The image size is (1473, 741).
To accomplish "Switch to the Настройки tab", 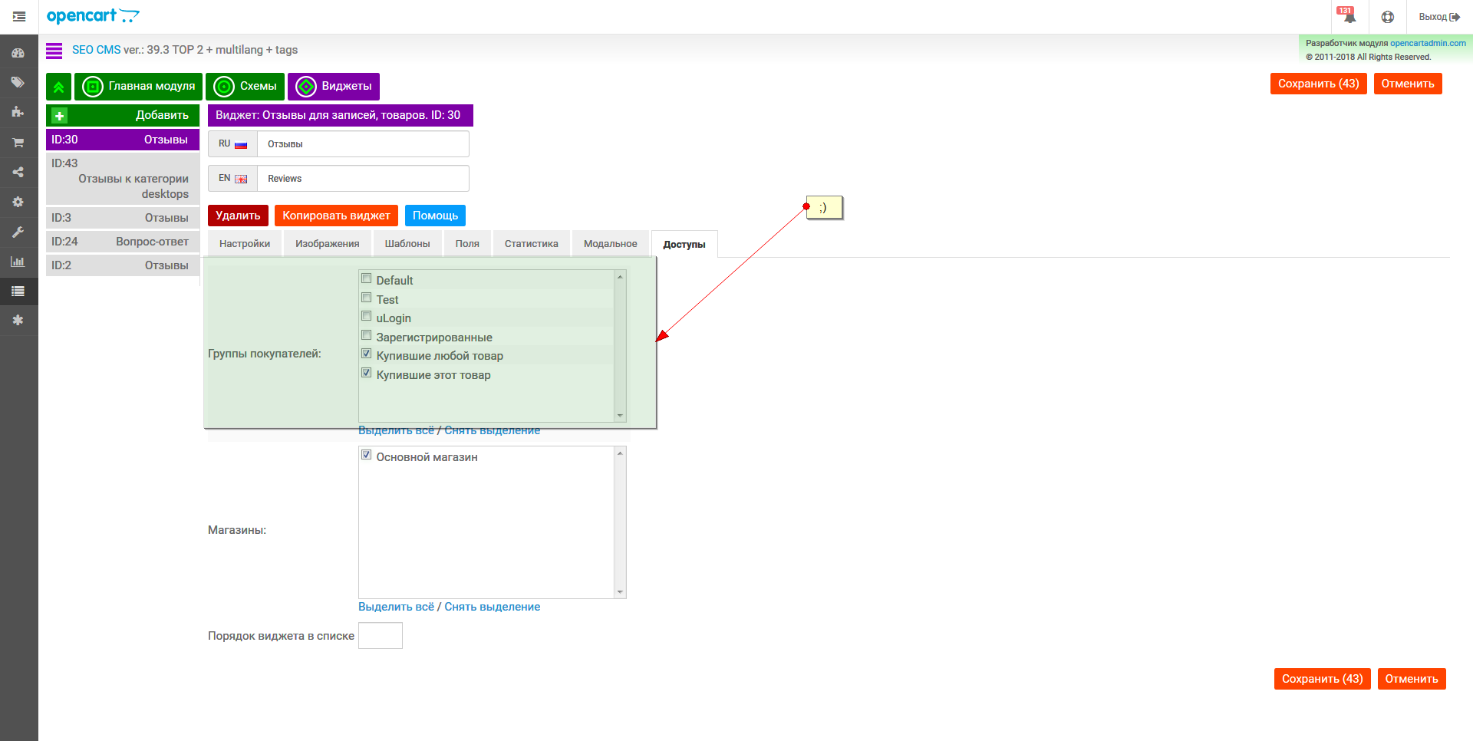I will 245,244.
